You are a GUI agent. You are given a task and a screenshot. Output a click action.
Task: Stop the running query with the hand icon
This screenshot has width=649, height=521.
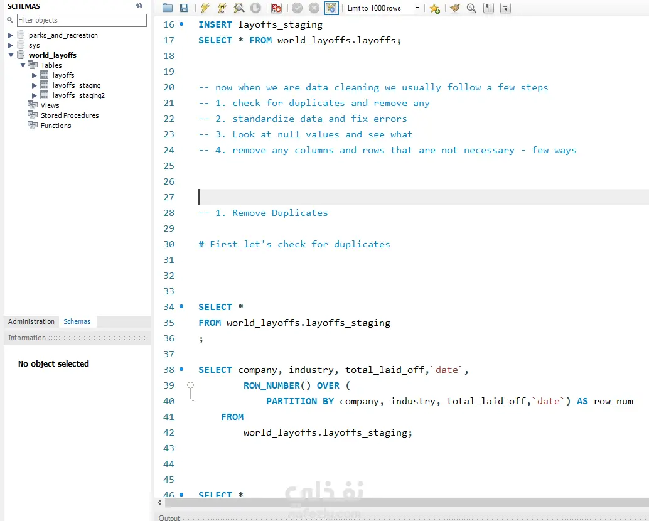pyautogui.click(x=256, y=8)
